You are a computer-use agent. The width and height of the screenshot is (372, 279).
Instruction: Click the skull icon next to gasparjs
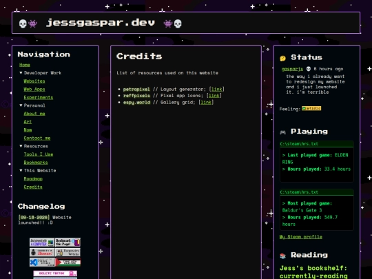click(x=308, y=69)
